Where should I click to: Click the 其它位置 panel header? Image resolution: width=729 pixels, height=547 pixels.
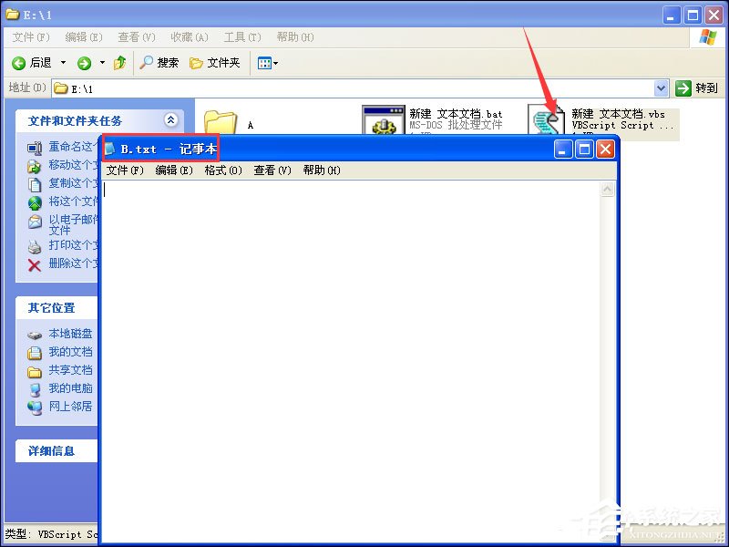pos(56,307)
